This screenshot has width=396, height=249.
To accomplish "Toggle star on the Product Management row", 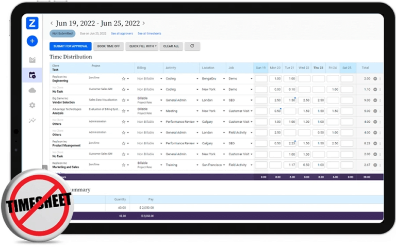I will coord(123,143).
